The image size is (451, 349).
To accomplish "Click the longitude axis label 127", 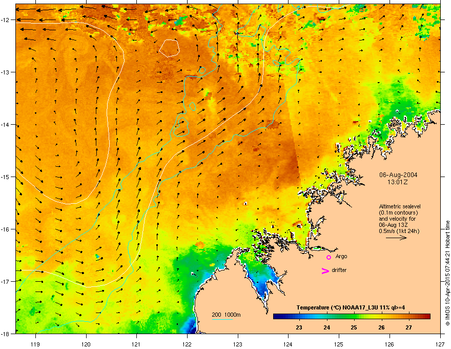I will click(x=440, y=344).
